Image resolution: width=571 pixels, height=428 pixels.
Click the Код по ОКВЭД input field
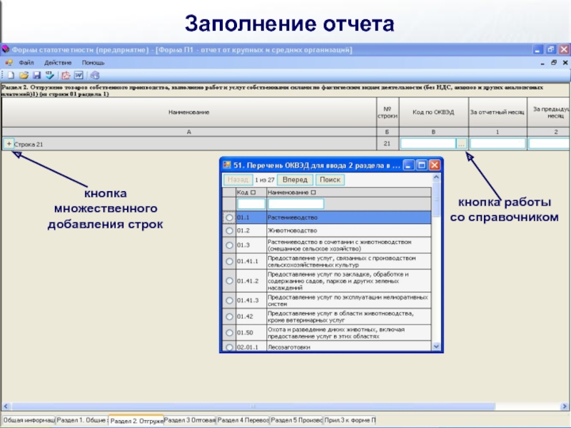[x=428, y=144]
